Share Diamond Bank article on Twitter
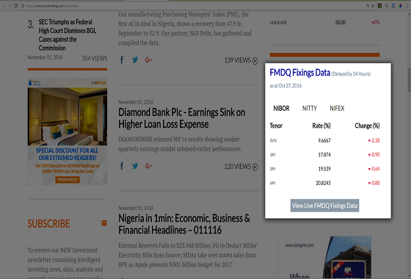This screenshot has height=279, width=411. pos(135,166)
